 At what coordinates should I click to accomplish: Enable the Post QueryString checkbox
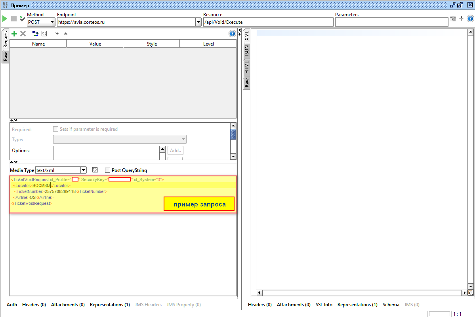point(107,170)
